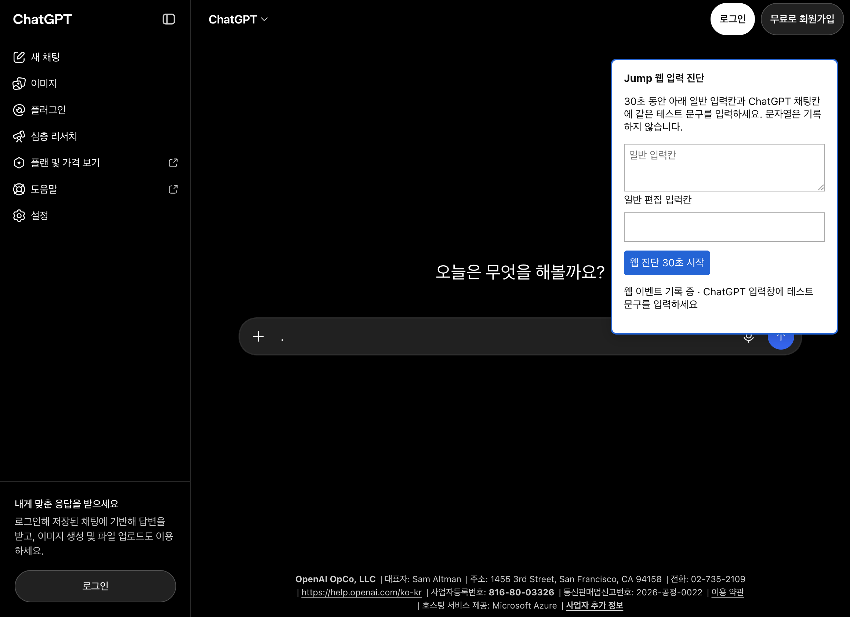This screenshot has width=850, height=617.
Task: Open the 이용 약관 link in footer
Action: click(727, 592)
